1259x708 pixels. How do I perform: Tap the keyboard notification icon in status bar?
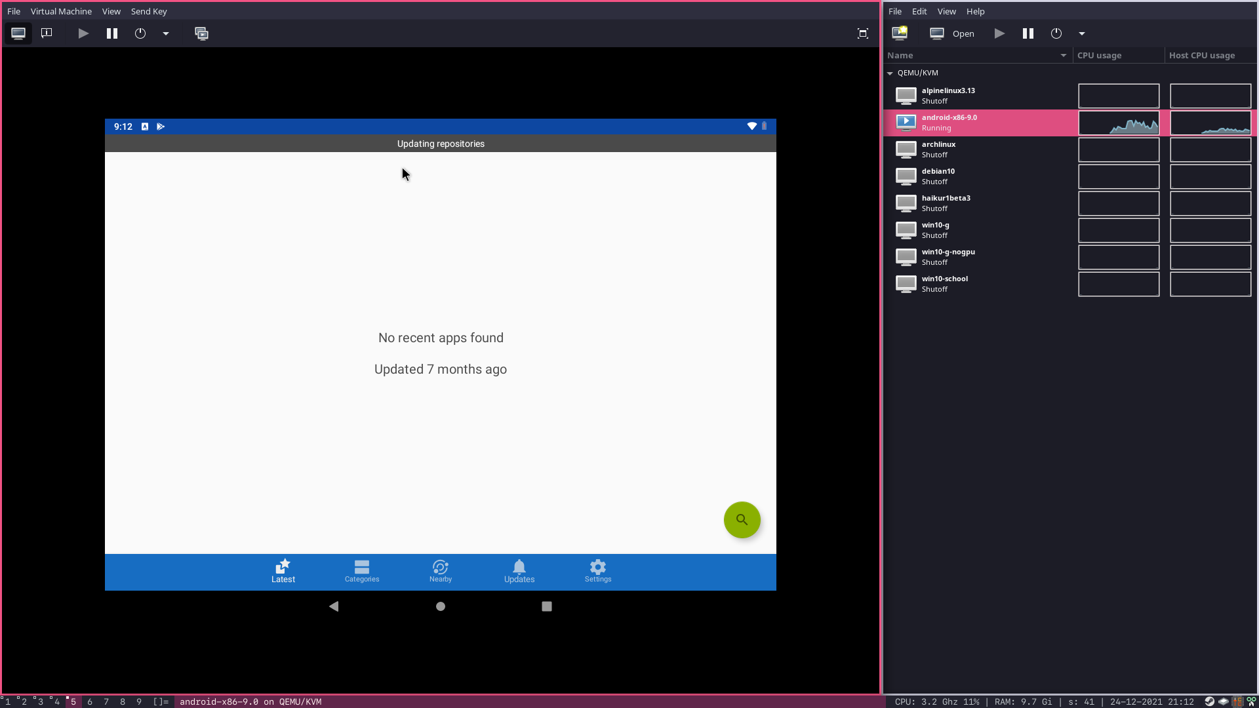145,127
